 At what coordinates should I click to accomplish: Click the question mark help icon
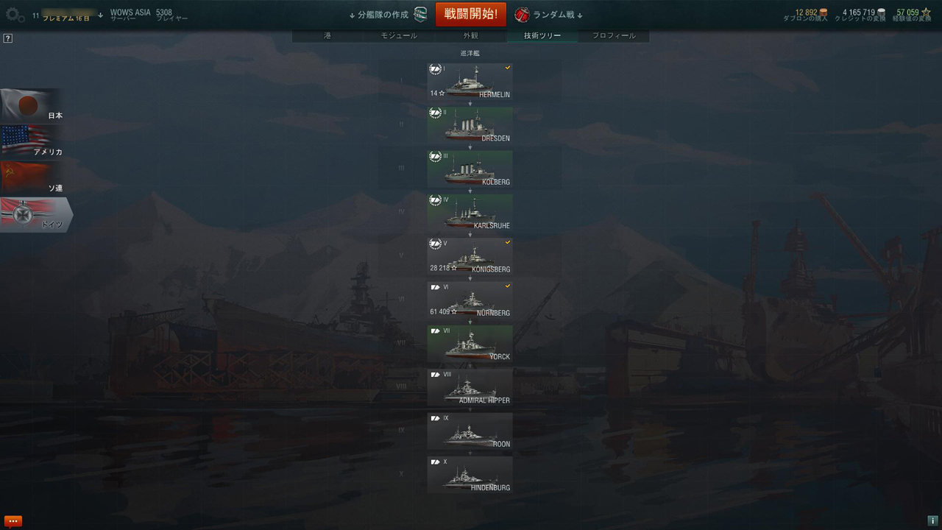click(8, 38)
